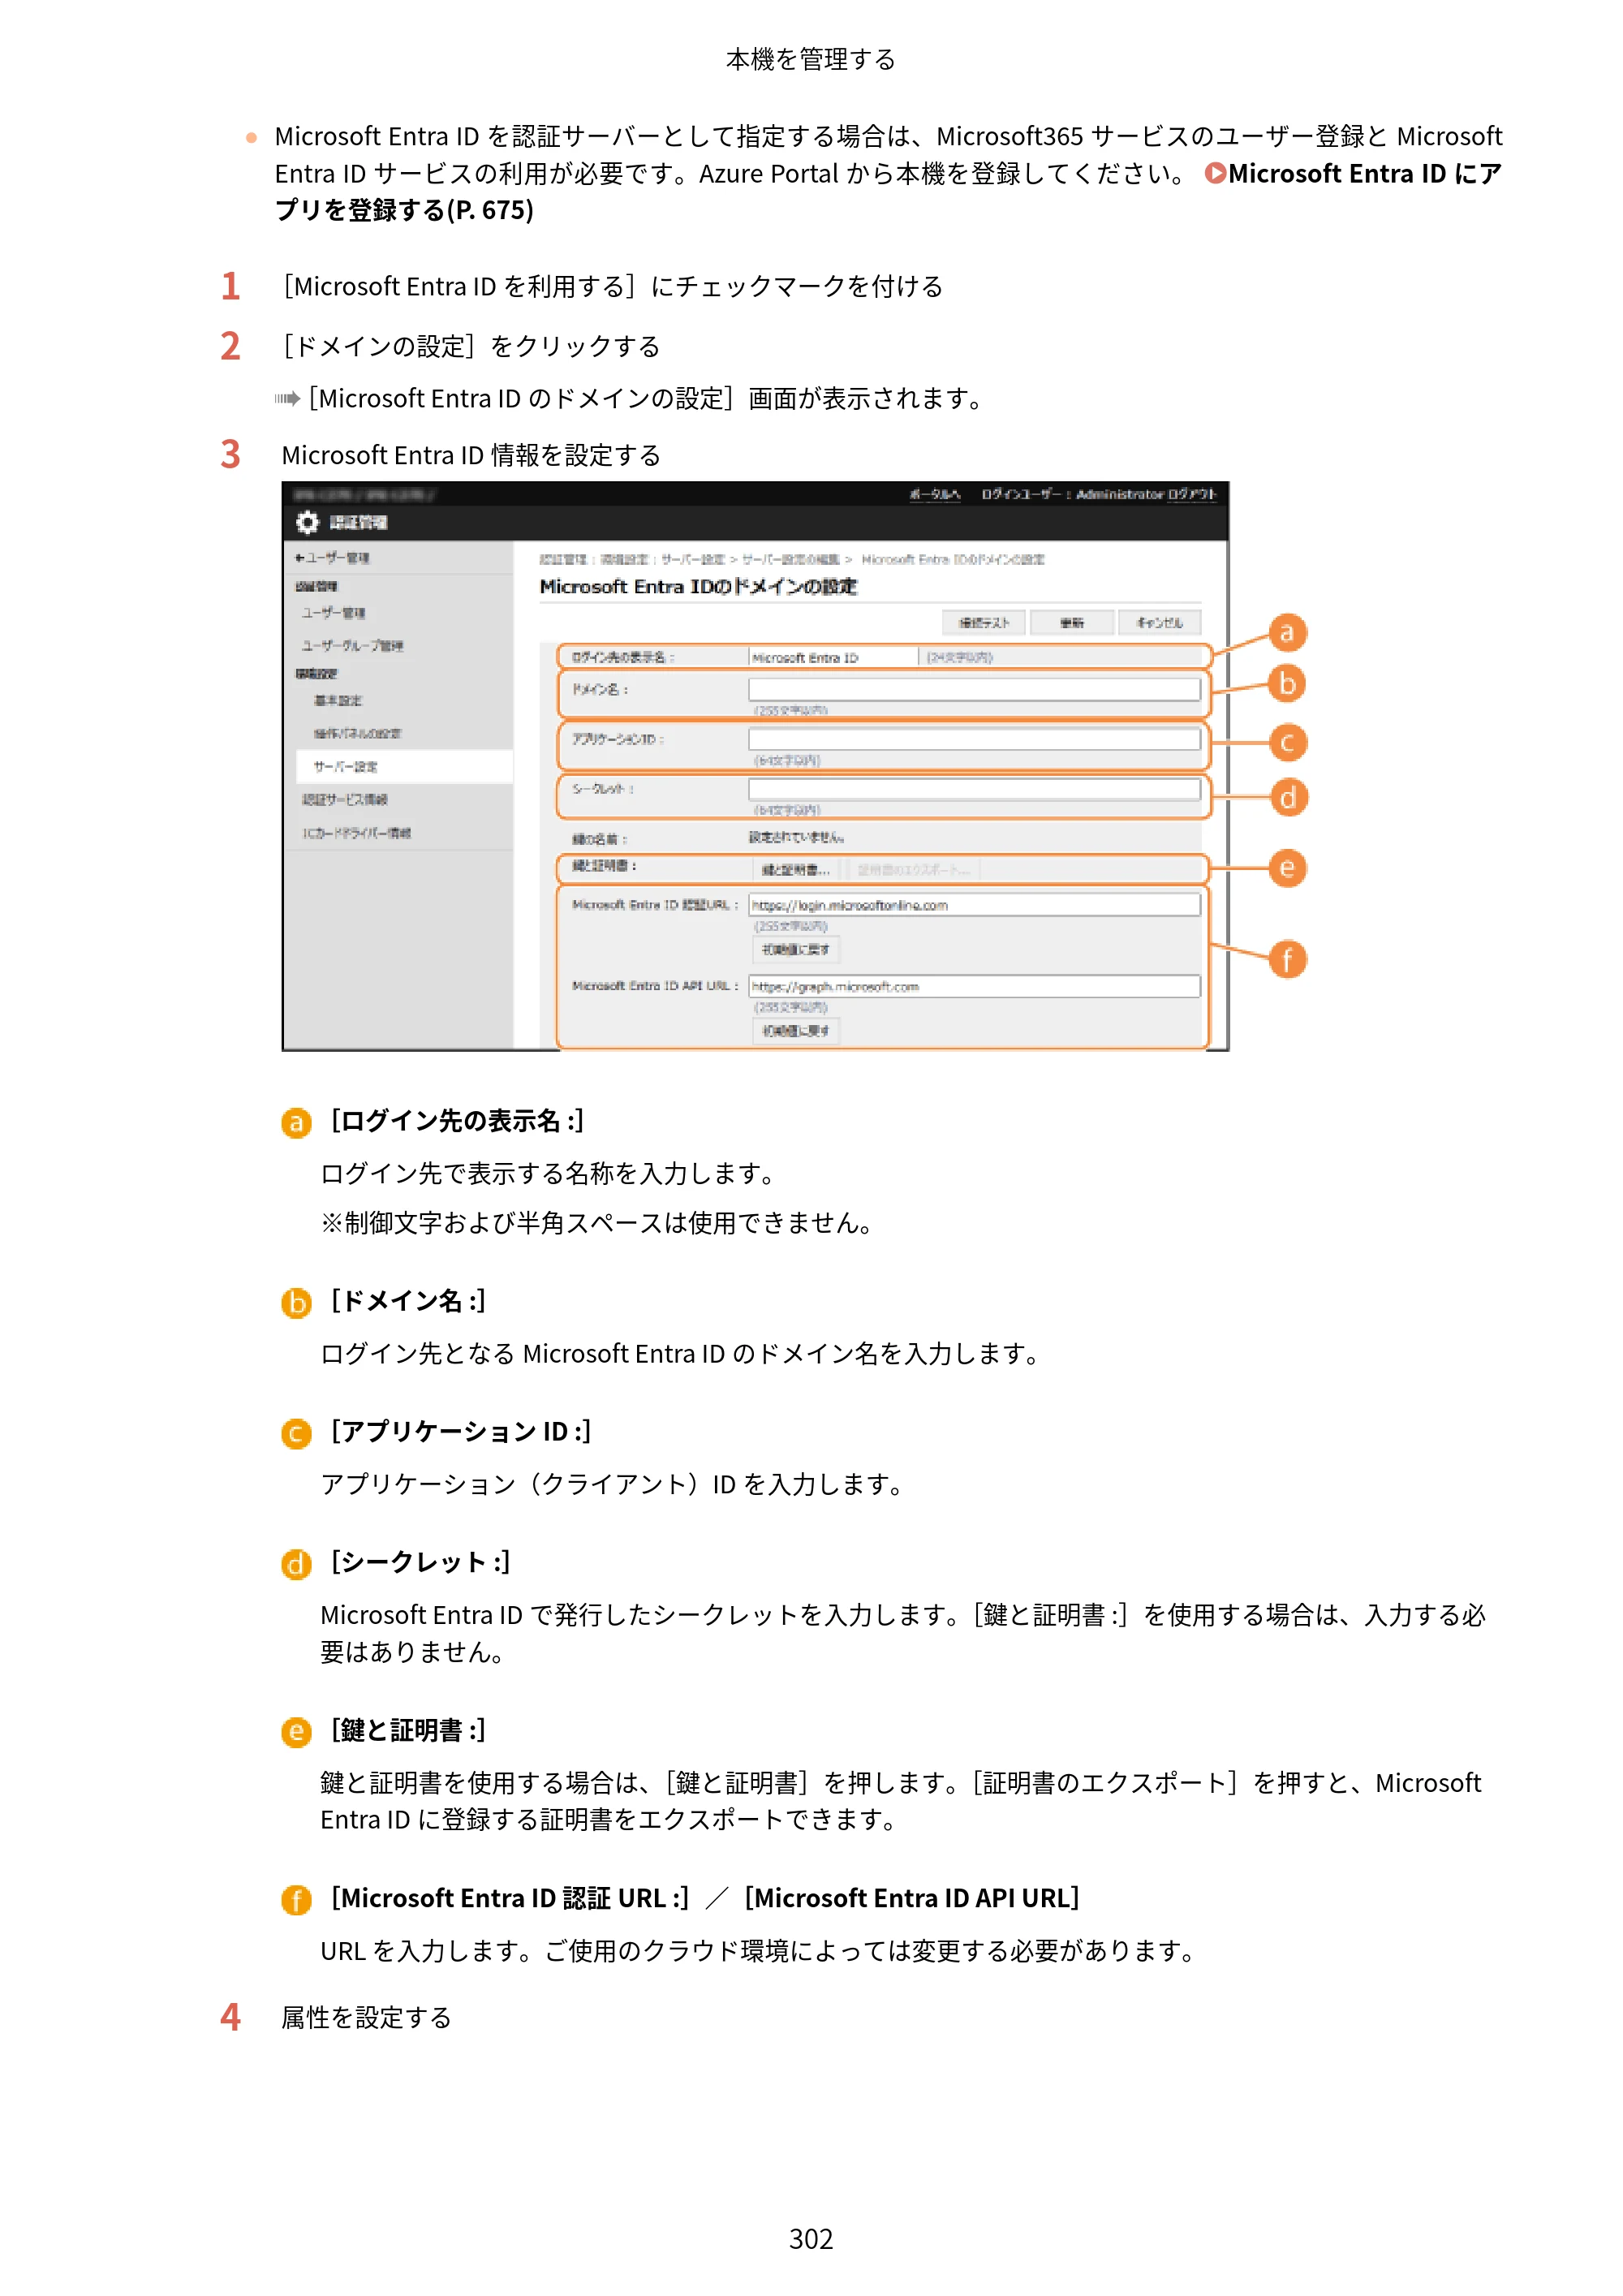Viewport: 1623px width, 2296px height.
Task: Click the キャンセル button
Action: pos(1159,623)
